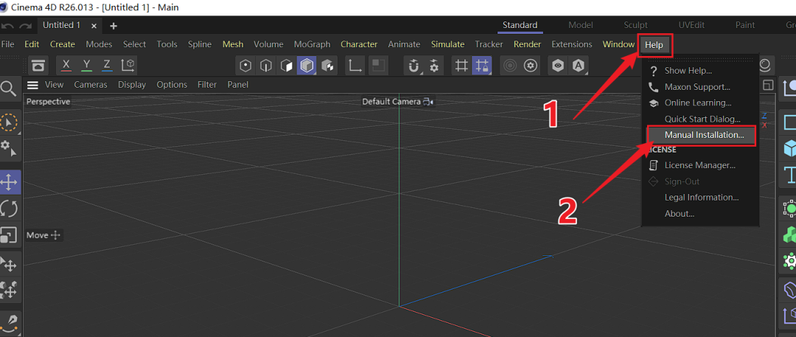Click the Redo arrow icon
Screen dimensions: 796x337
(25, 26)
